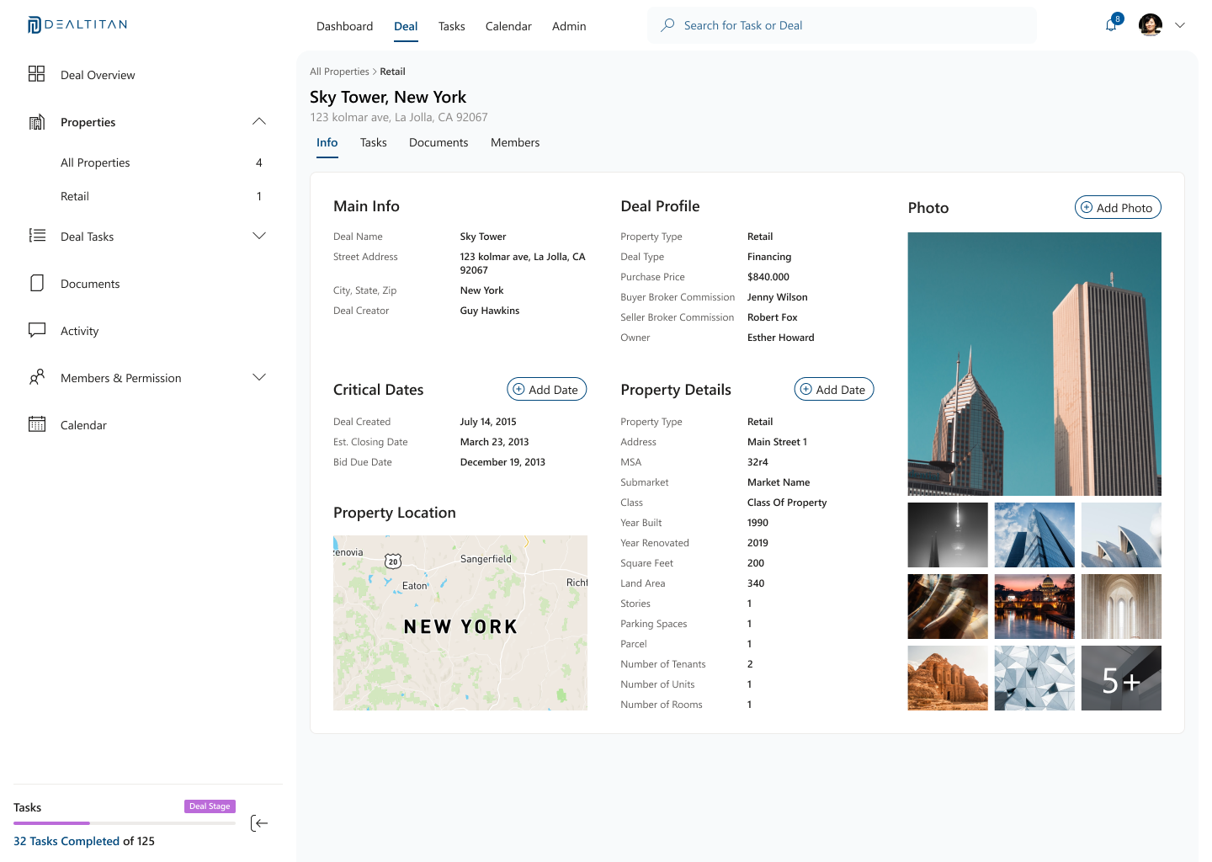
Task: Click the notification bell icon
Action: point(1111,25)
